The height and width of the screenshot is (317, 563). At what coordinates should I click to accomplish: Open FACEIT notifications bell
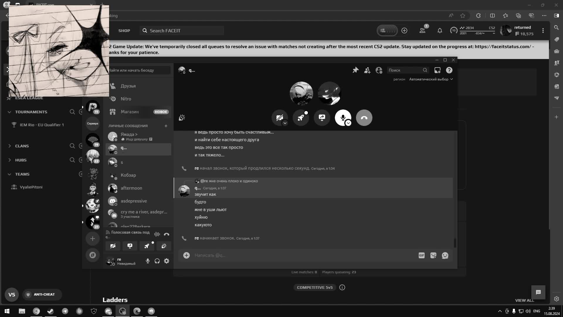coord(440,31)
